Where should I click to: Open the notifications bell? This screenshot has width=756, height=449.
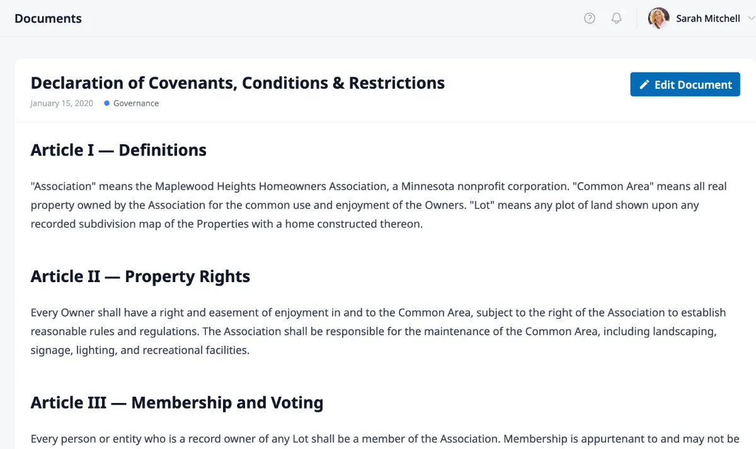pos(617,18)
